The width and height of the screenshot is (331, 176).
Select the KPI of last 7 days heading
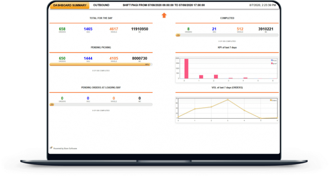point(227,47)
